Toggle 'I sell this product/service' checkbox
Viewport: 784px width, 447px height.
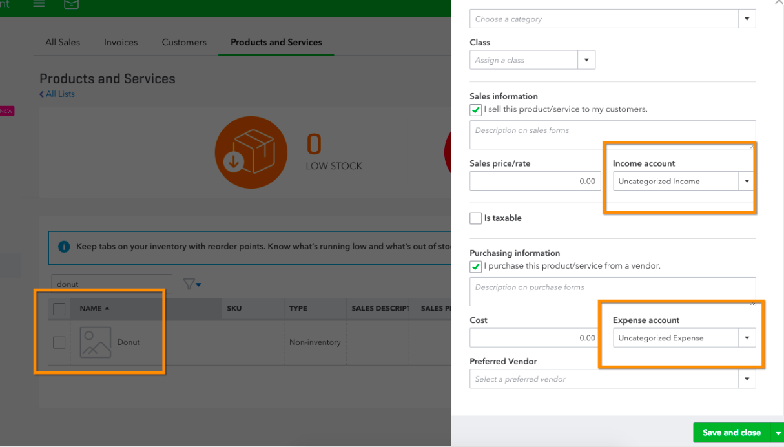point(476,110)
